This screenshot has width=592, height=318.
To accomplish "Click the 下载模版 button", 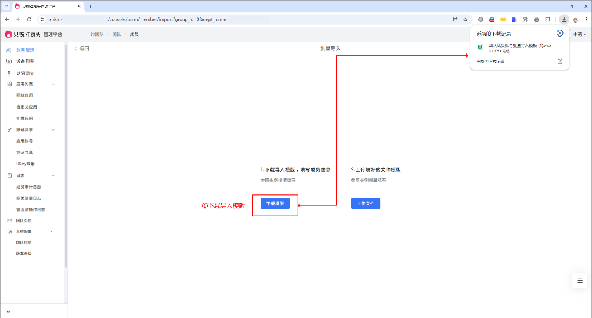I will click(x=275, y=204).
